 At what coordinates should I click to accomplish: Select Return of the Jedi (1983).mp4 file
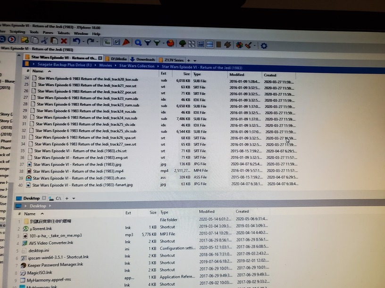point(78,171)
